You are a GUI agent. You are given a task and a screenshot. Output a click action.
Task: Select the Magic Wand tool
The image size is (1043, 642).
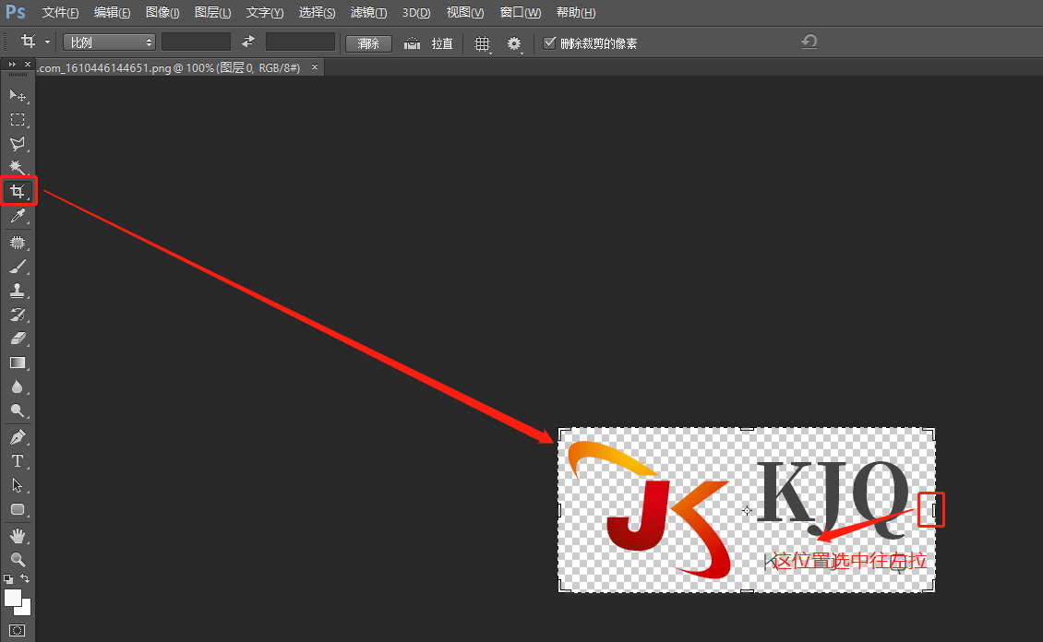18,168
